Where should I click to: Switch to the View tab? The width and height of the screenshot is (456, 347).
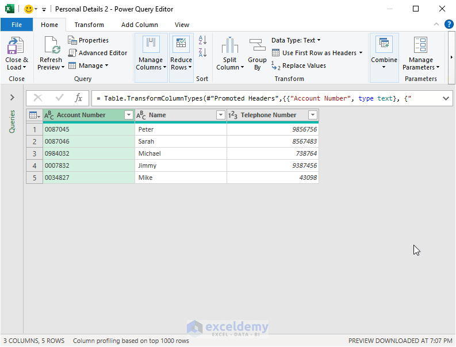[x=182, y=25]
